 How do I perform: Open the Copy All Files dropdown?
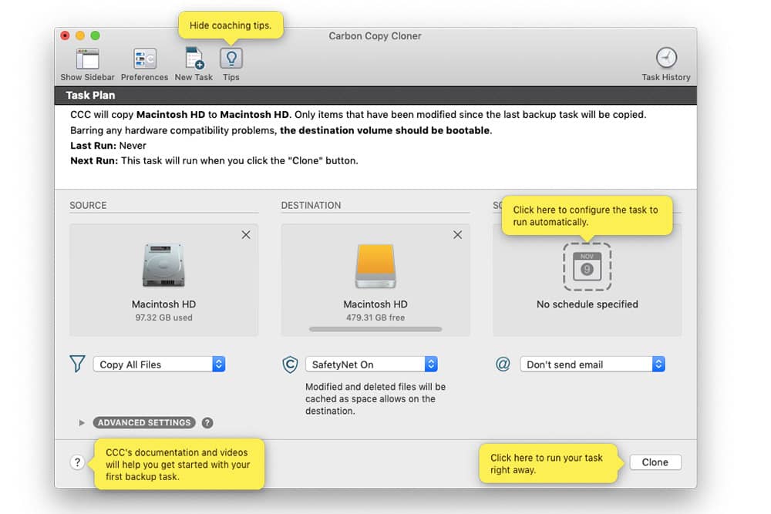[160, 365]
